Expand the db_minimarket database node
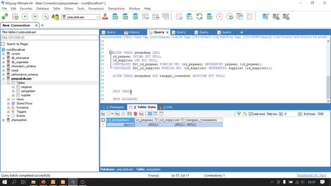The width and height of the screenshot is (331, 186). pos(4,58)
